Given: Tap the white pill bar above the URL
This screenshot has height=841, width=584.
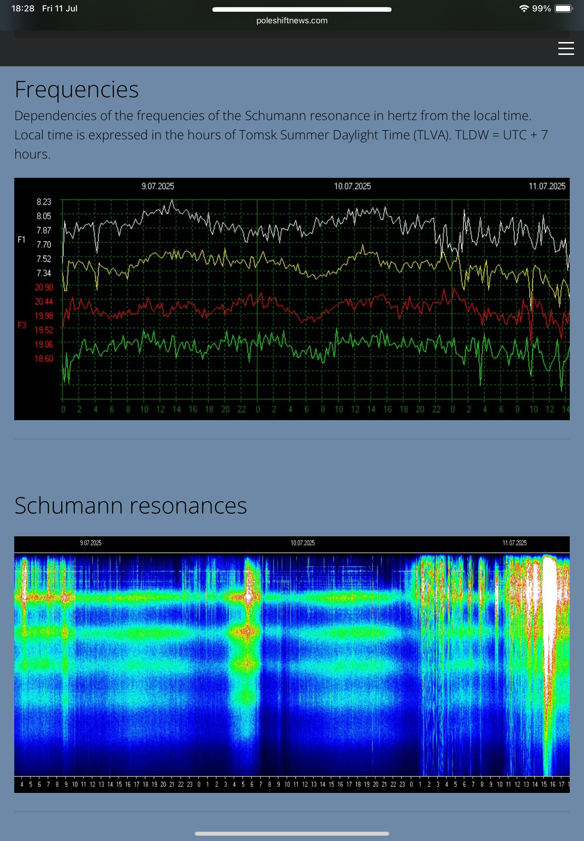Looking at the screenshot, I should pos(302,10).
